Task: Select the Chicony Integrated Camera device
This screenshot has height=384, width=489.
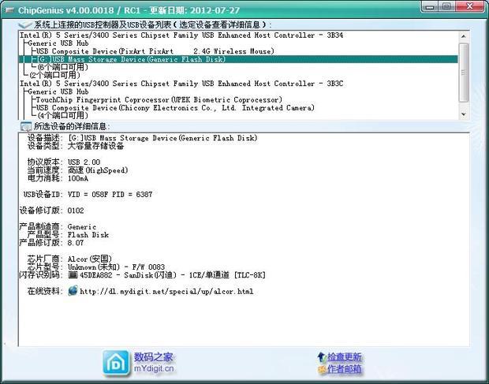Action: 175,108
